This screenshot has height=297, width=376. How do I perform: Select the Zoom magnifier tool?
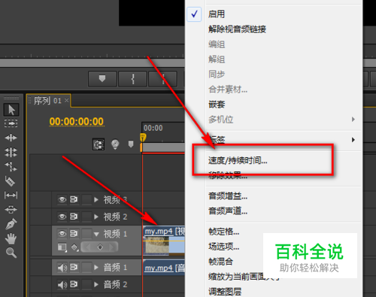(11, 253)
